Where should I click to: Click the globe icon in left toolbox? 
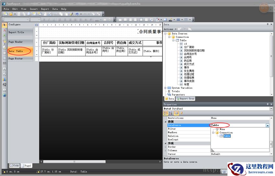4,95
